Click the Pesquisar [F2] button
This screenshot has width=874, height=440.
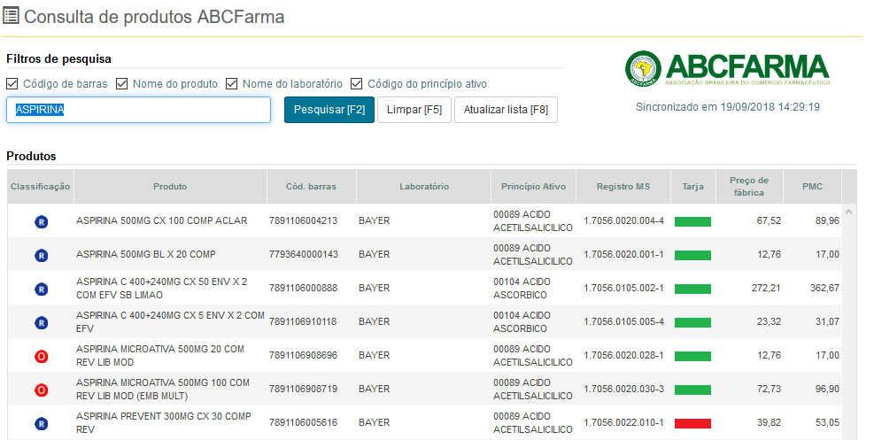coord(329,110)
